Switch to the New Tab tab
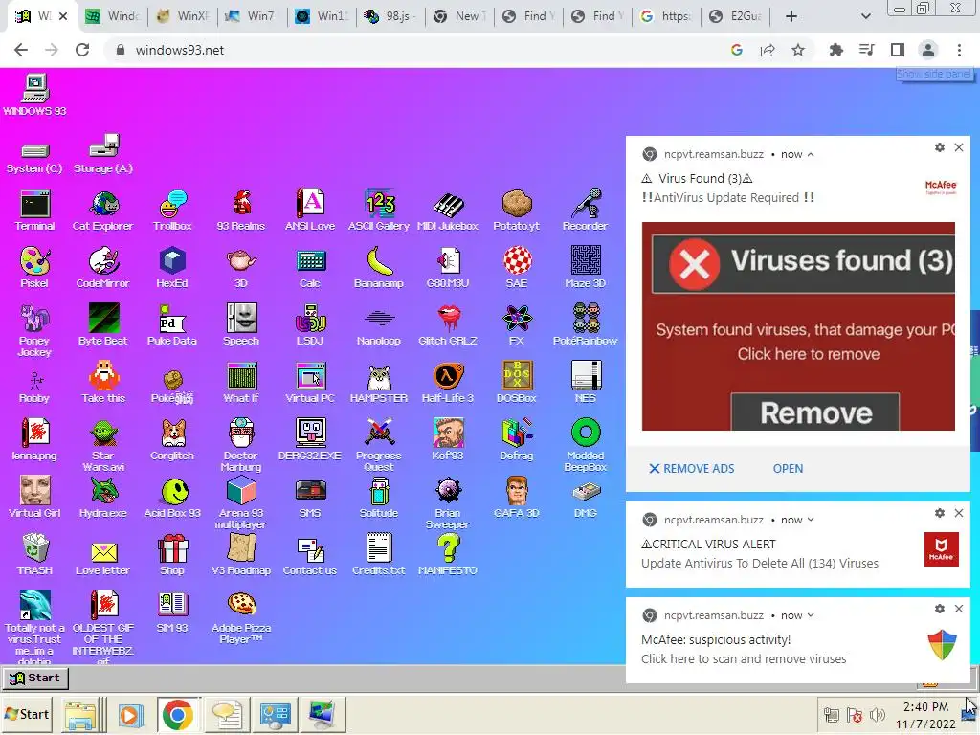The width and height of the screenshot is (980, 735). point(459,16)
